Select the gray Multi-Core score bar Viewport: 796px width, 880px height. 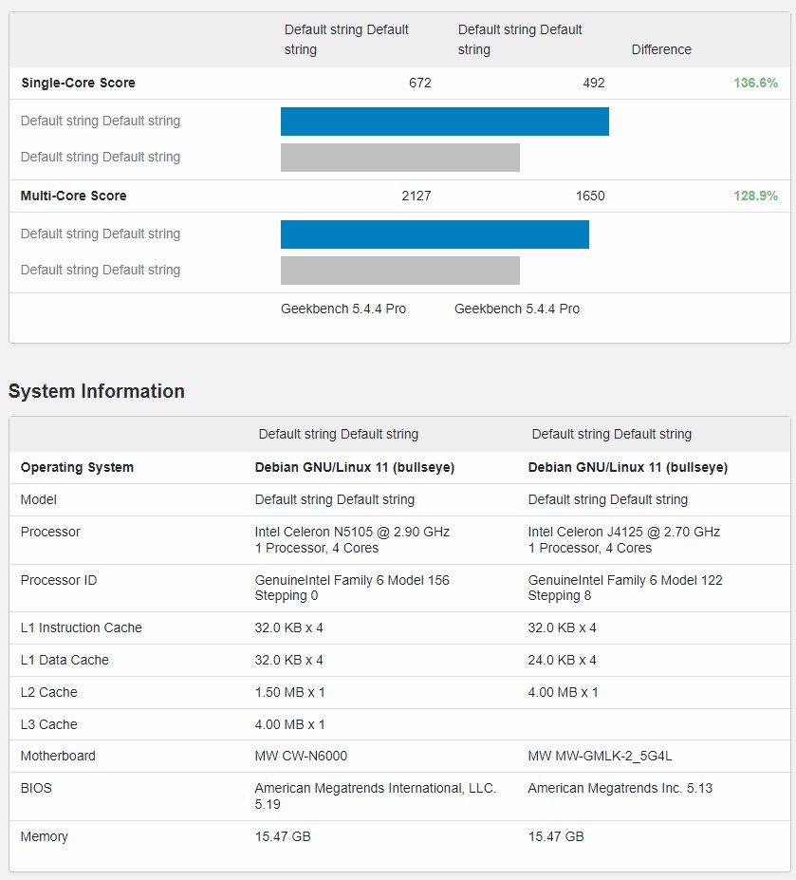tap(399, 271)
